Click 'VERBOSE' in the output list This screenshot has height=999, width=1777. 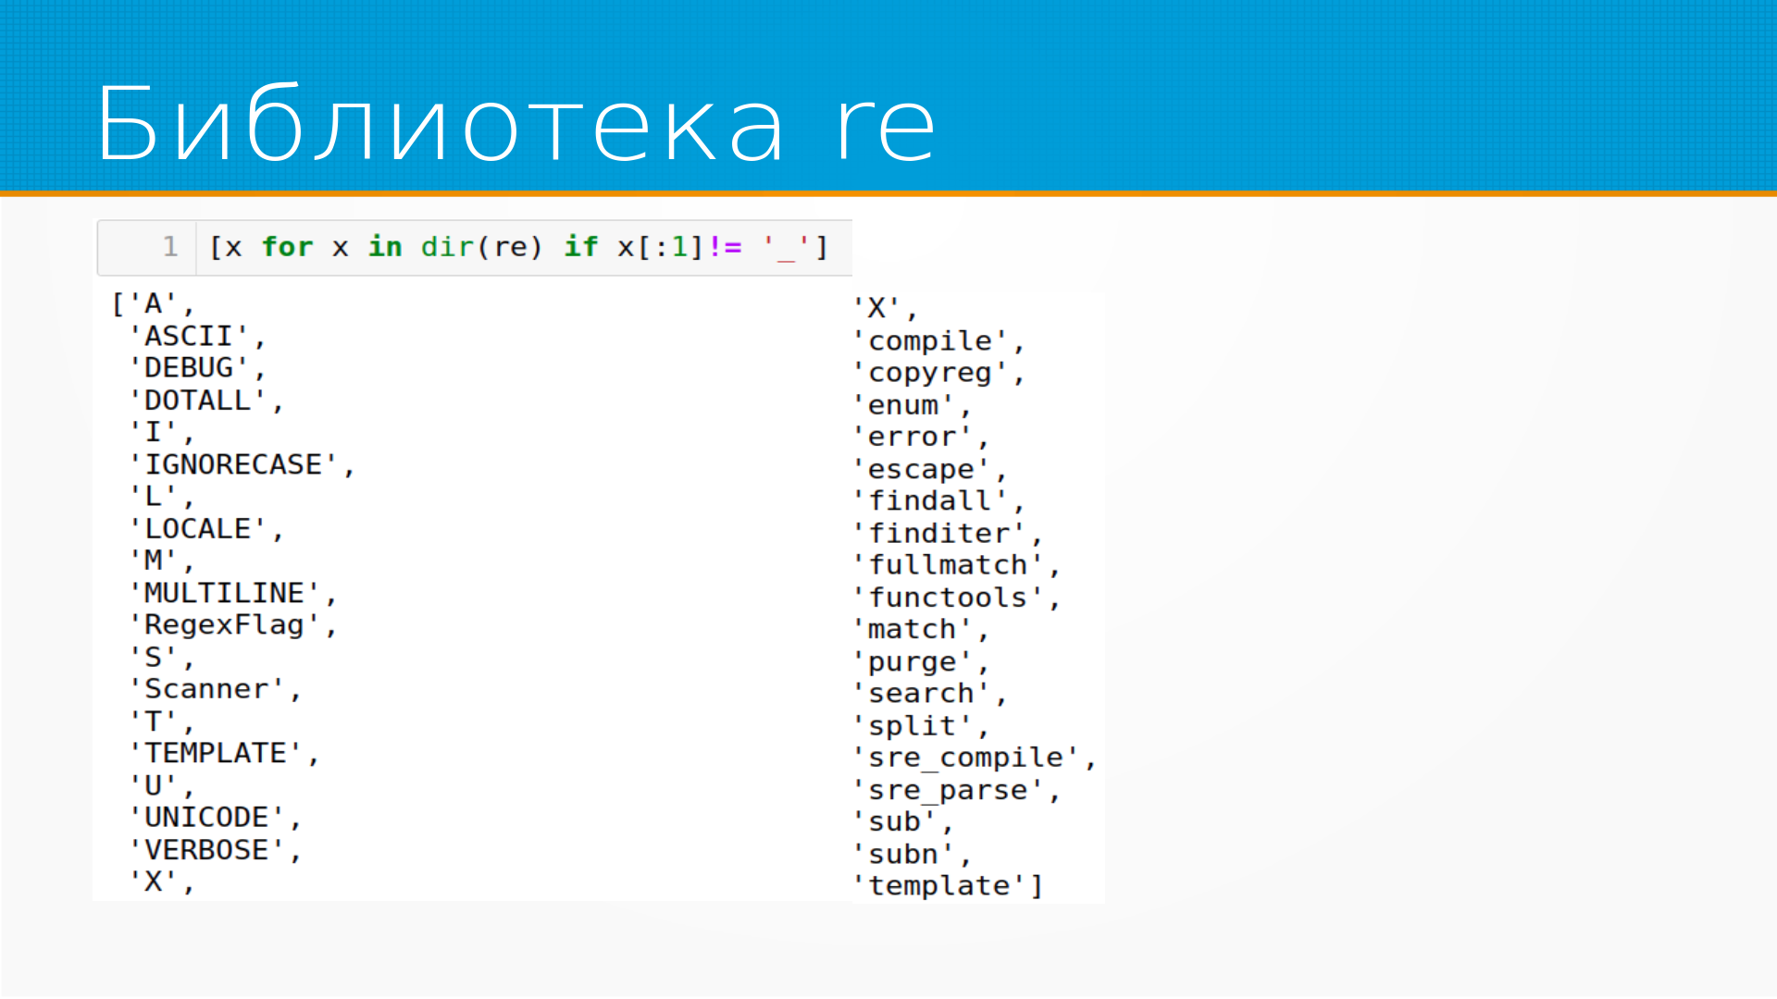coord(206,850)
